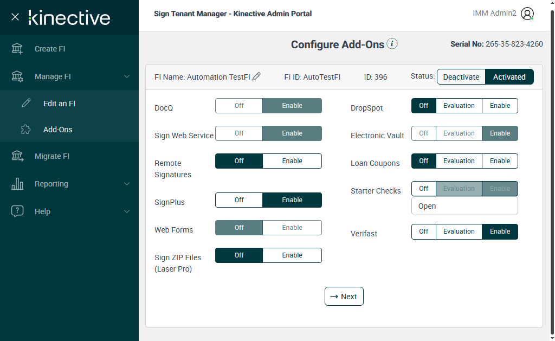Screen dimensions: 555x341
Task: Set Web Forms to Off
Action: click(x=239, y=227)
